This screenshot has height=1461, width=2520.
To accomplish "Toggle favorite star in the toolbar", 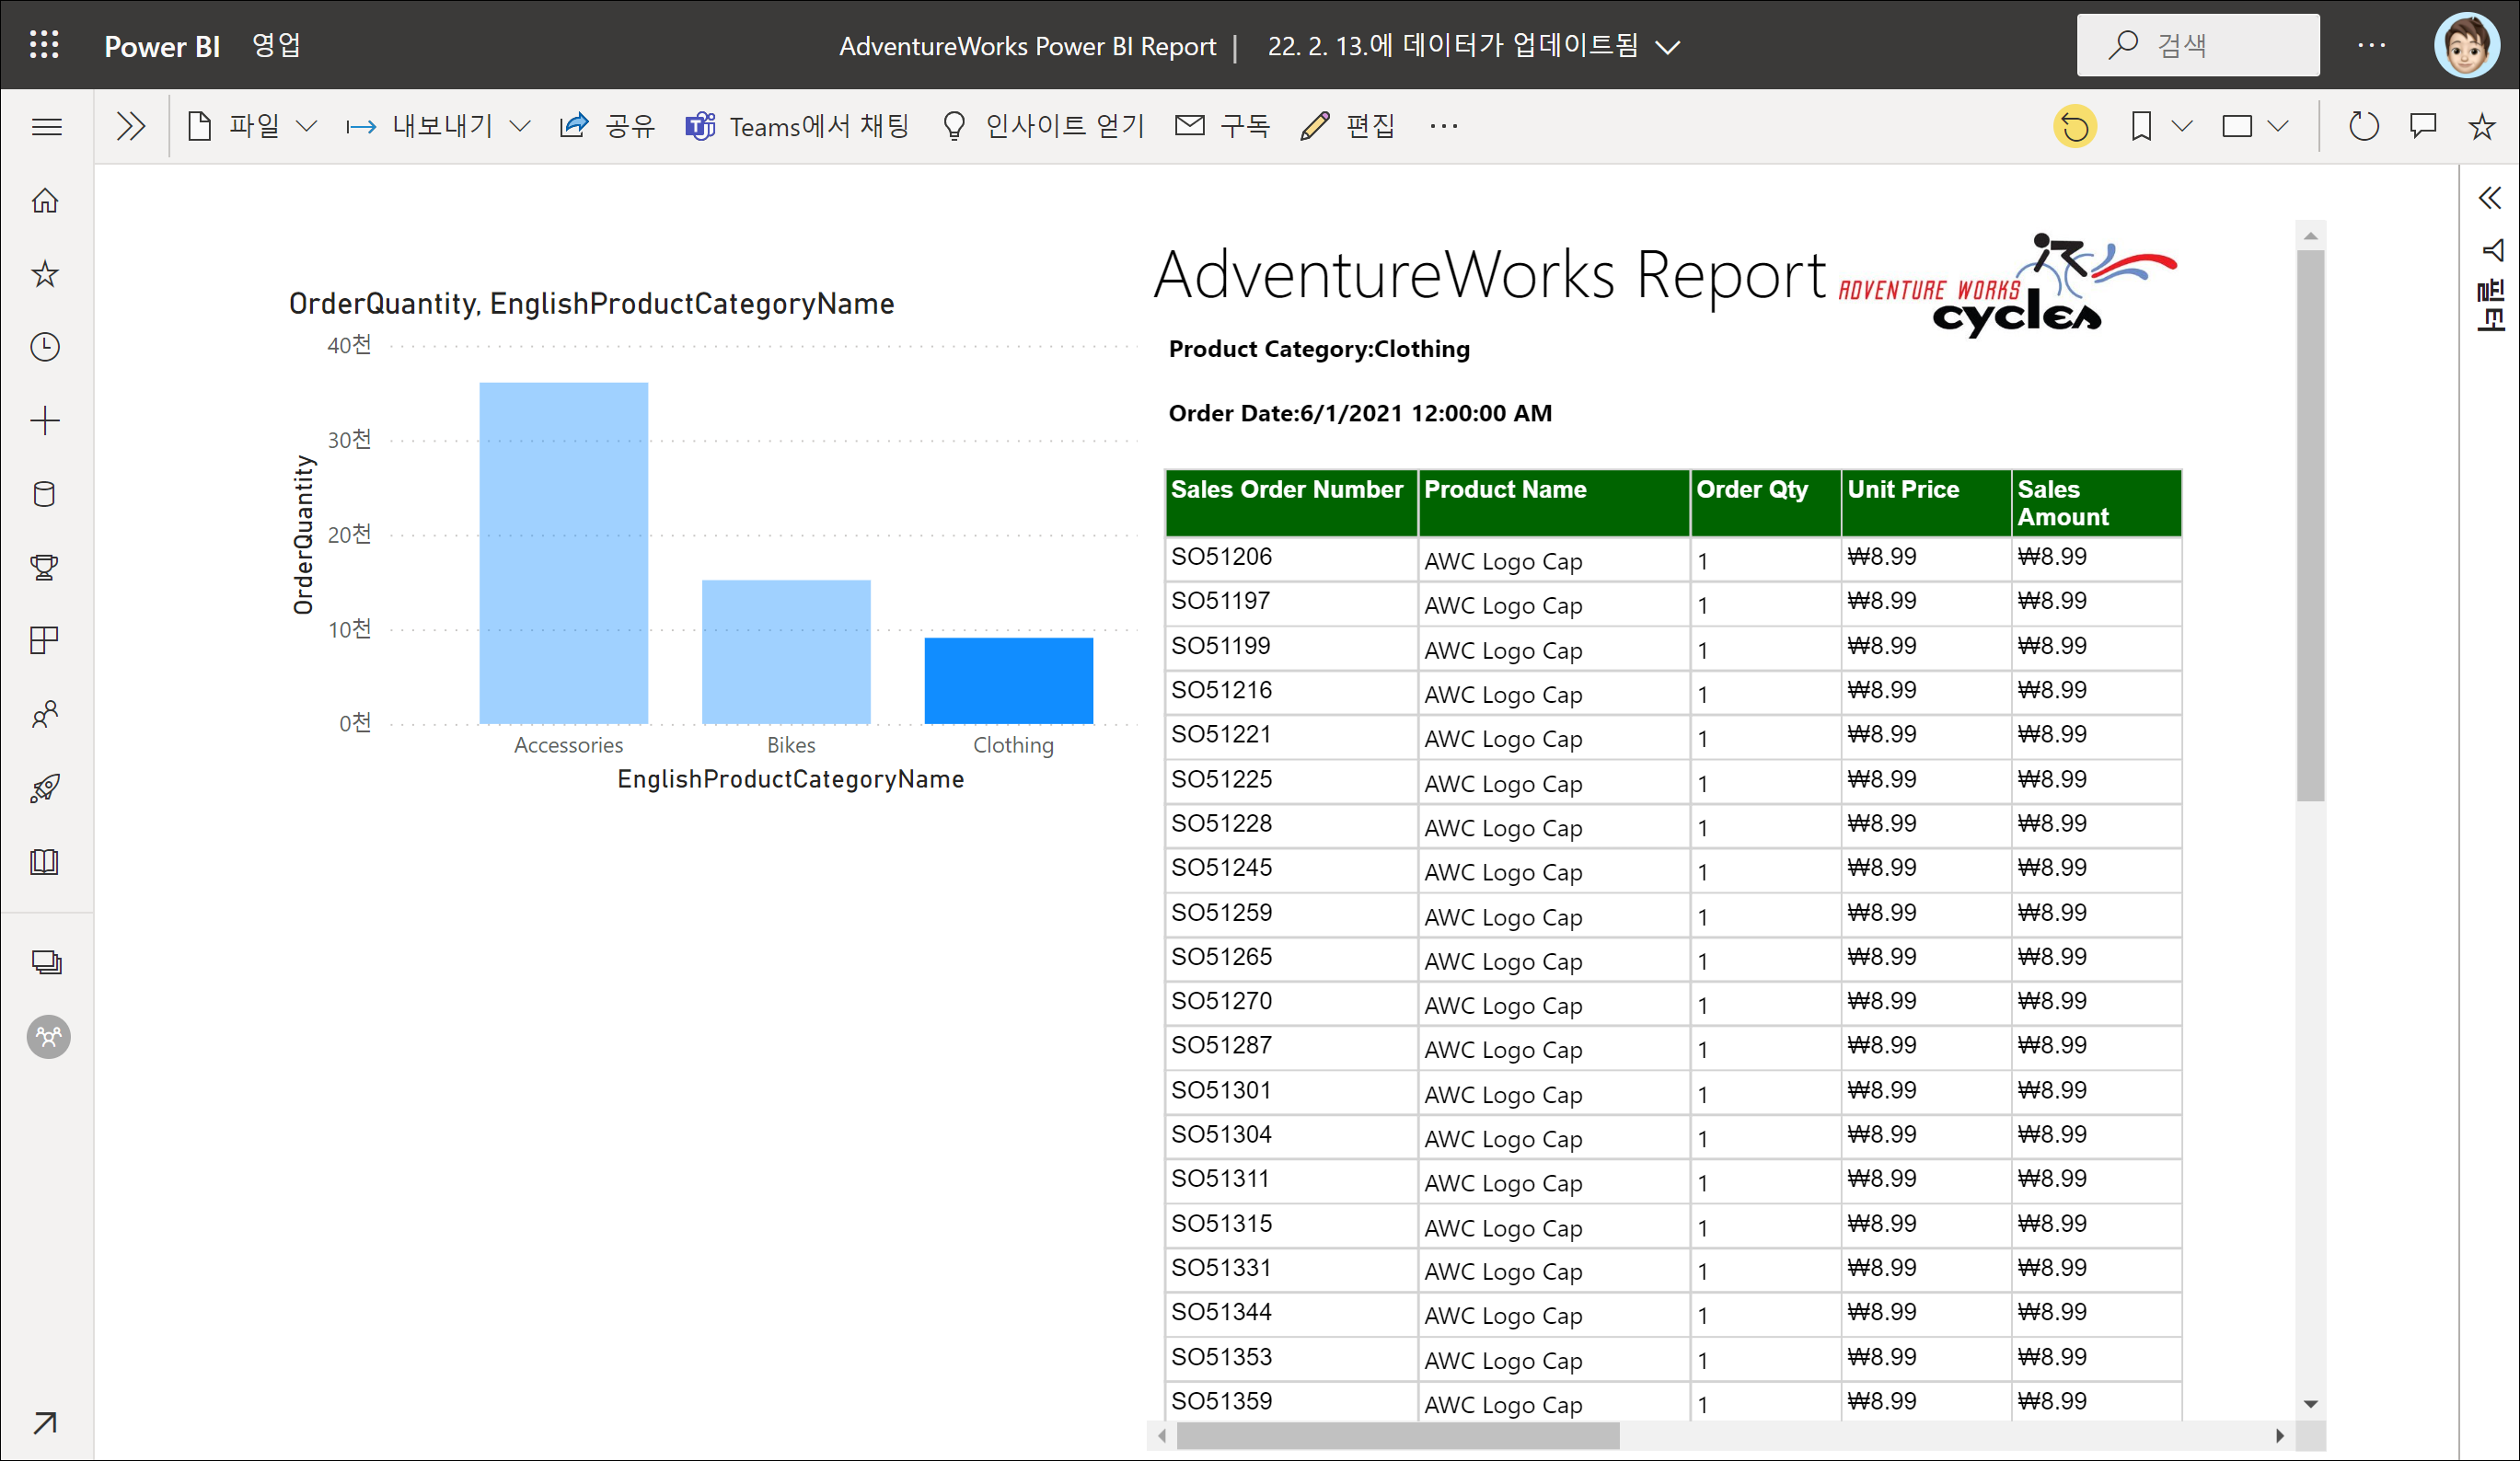I will click(2481, 127).
